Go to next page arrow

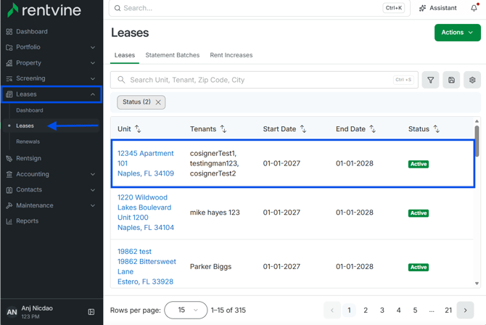pos(465,310)
